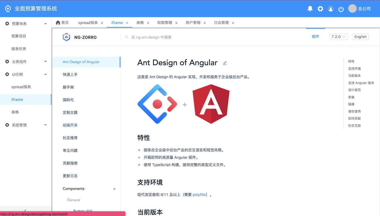380x216 pixels.
Task: Click the power logout icon
Action: pos(341,9)
